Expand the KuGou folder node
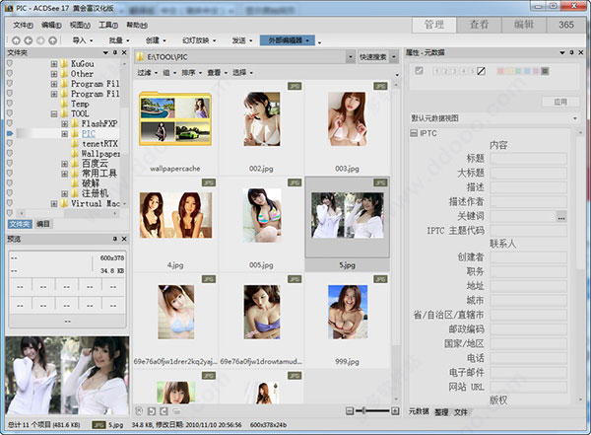Viewport: 591px width, 435px height. click(54, 64)
